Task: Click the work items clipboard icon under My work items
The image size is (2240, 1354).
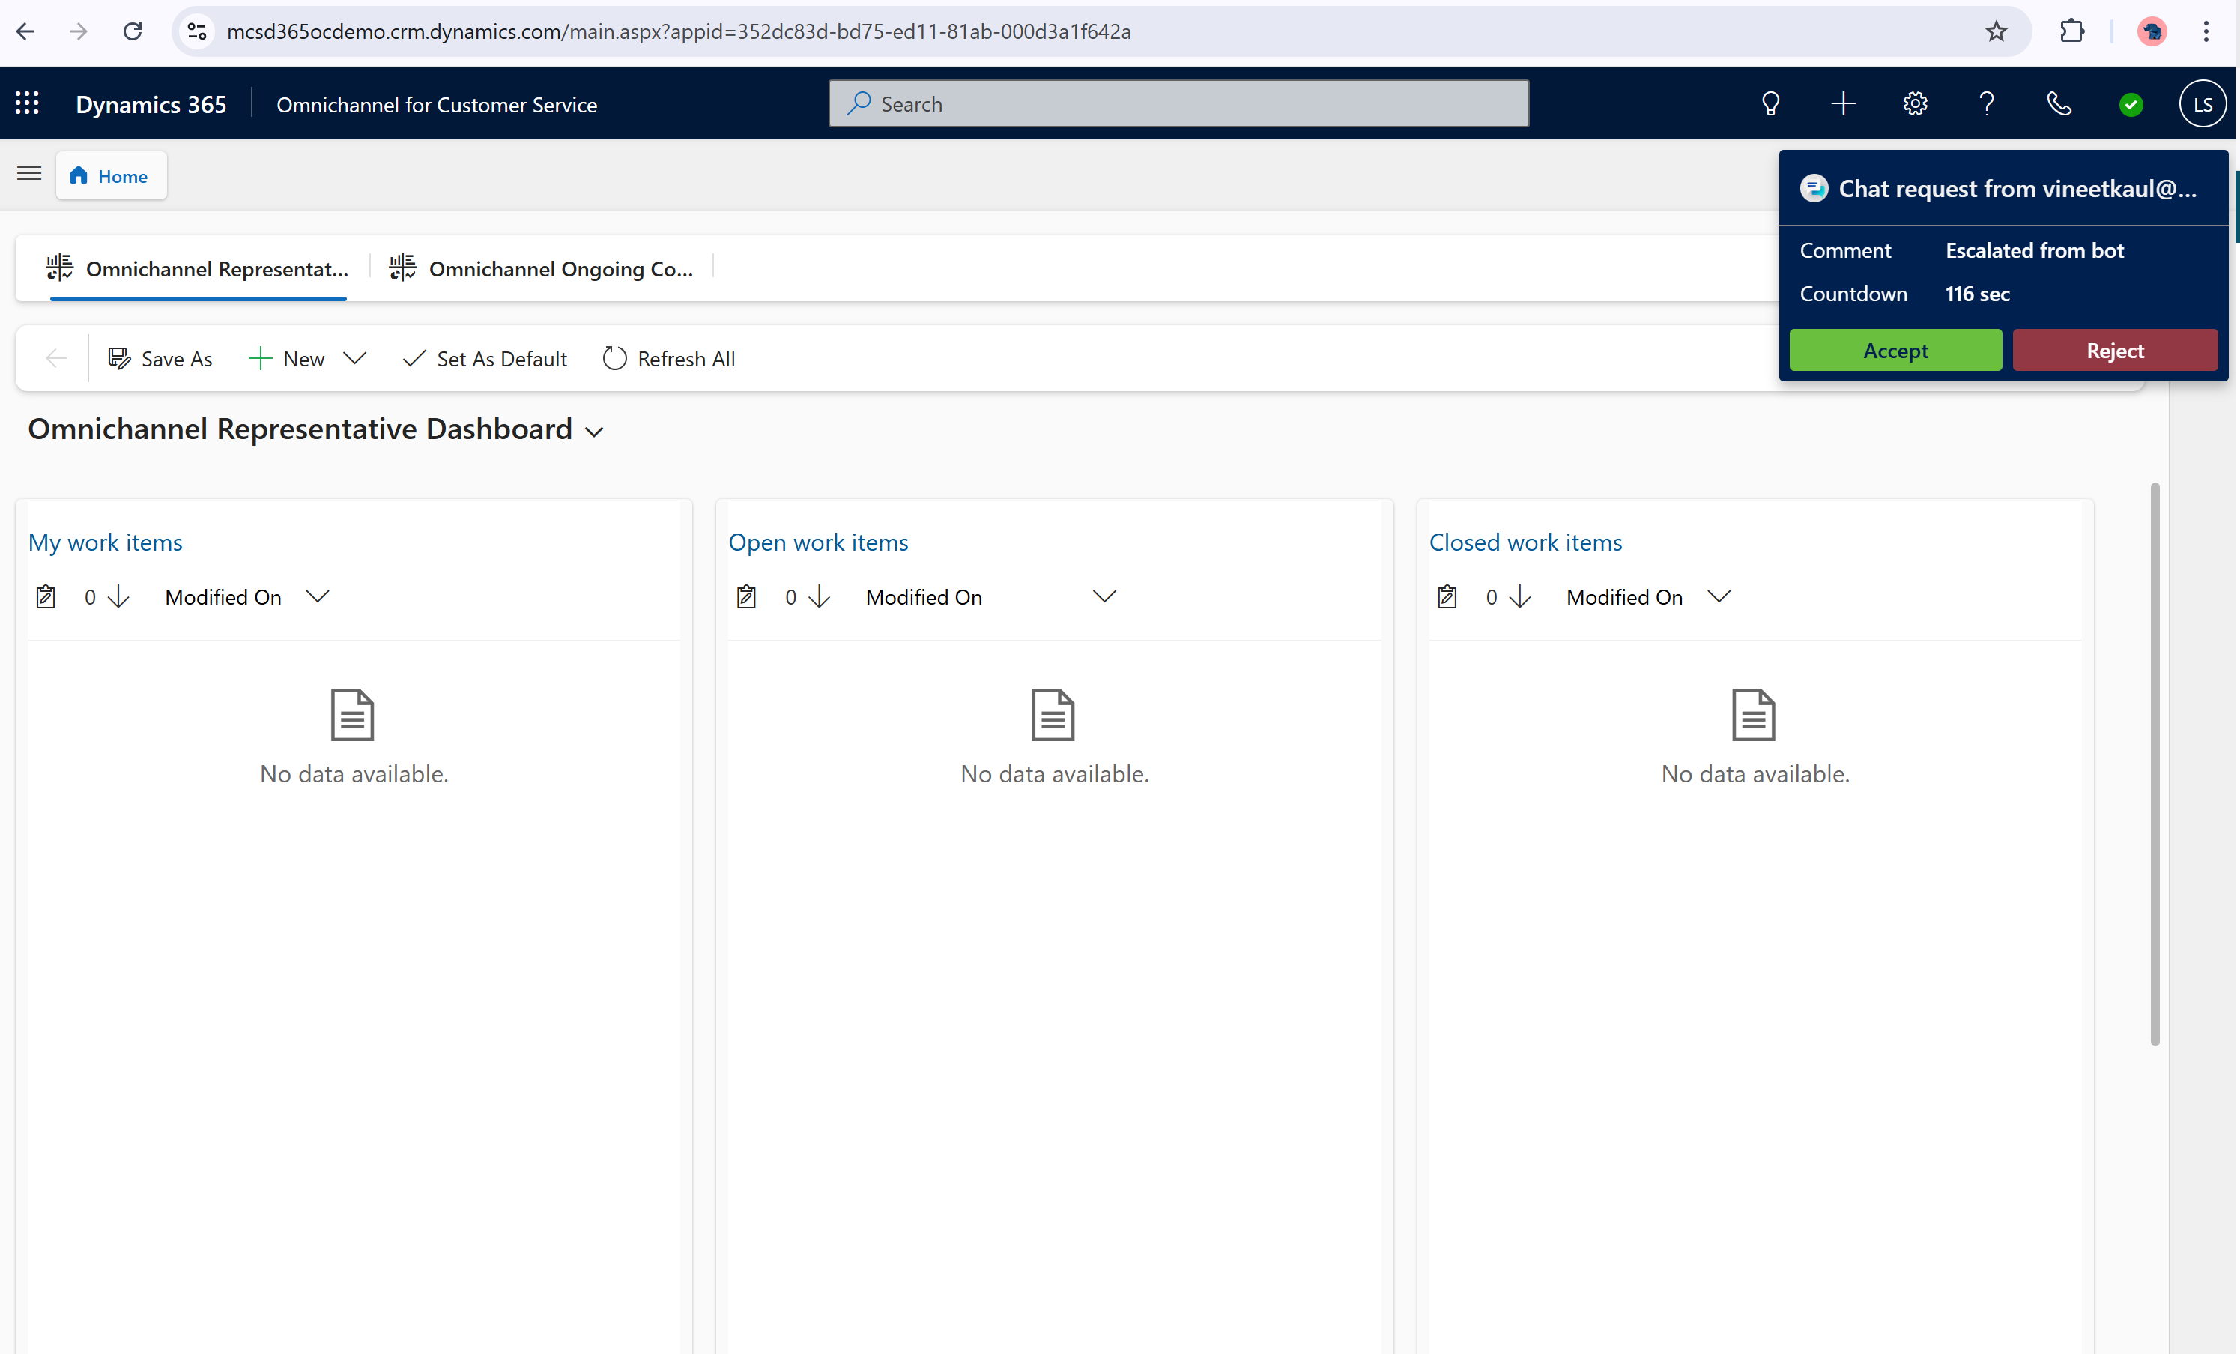Action: 46,596
